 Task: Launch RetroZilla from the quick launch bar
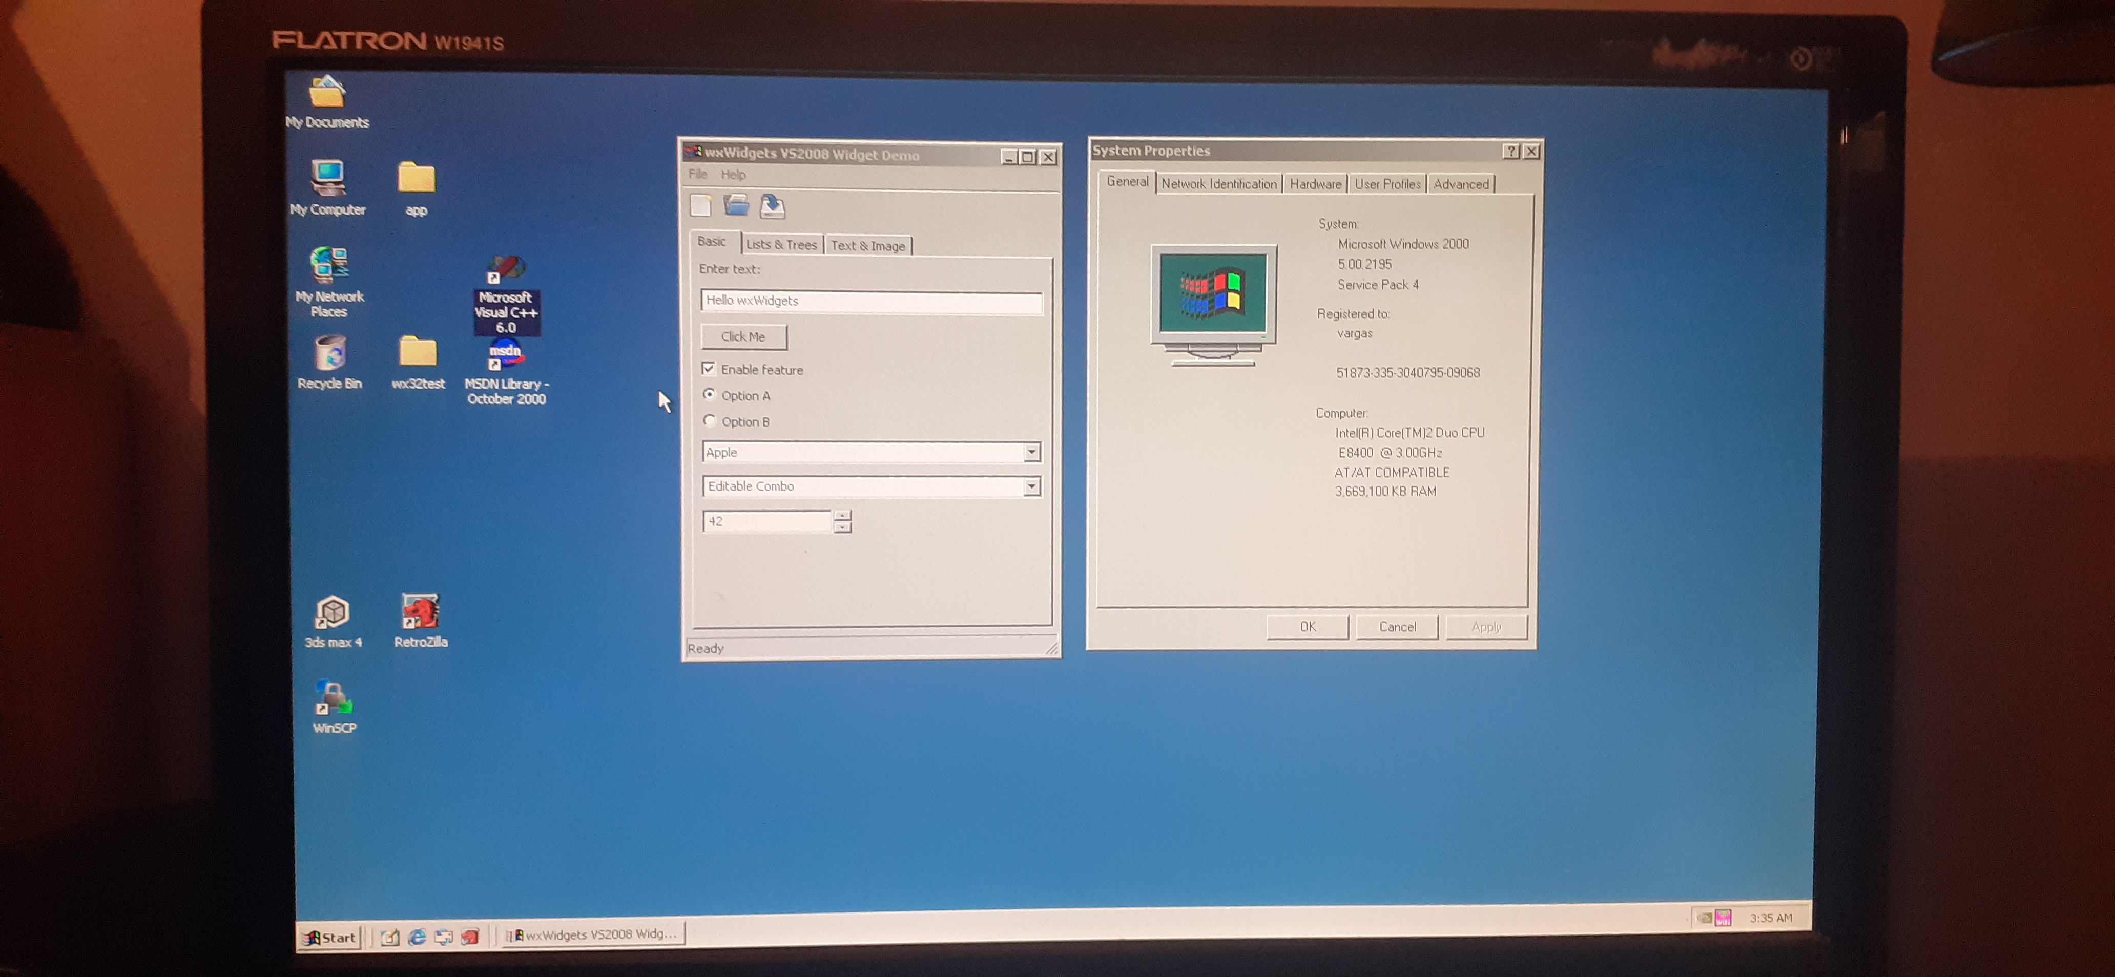click(x=470, y=936)
